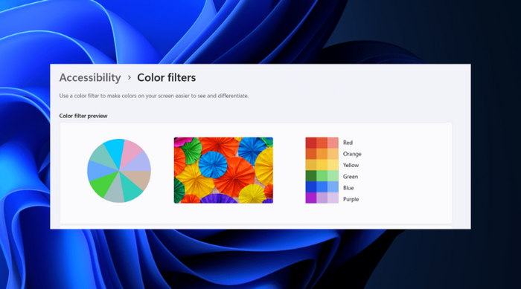Click the light green swatch in Green row
This screenshot has height=289, width=521.
333,176
